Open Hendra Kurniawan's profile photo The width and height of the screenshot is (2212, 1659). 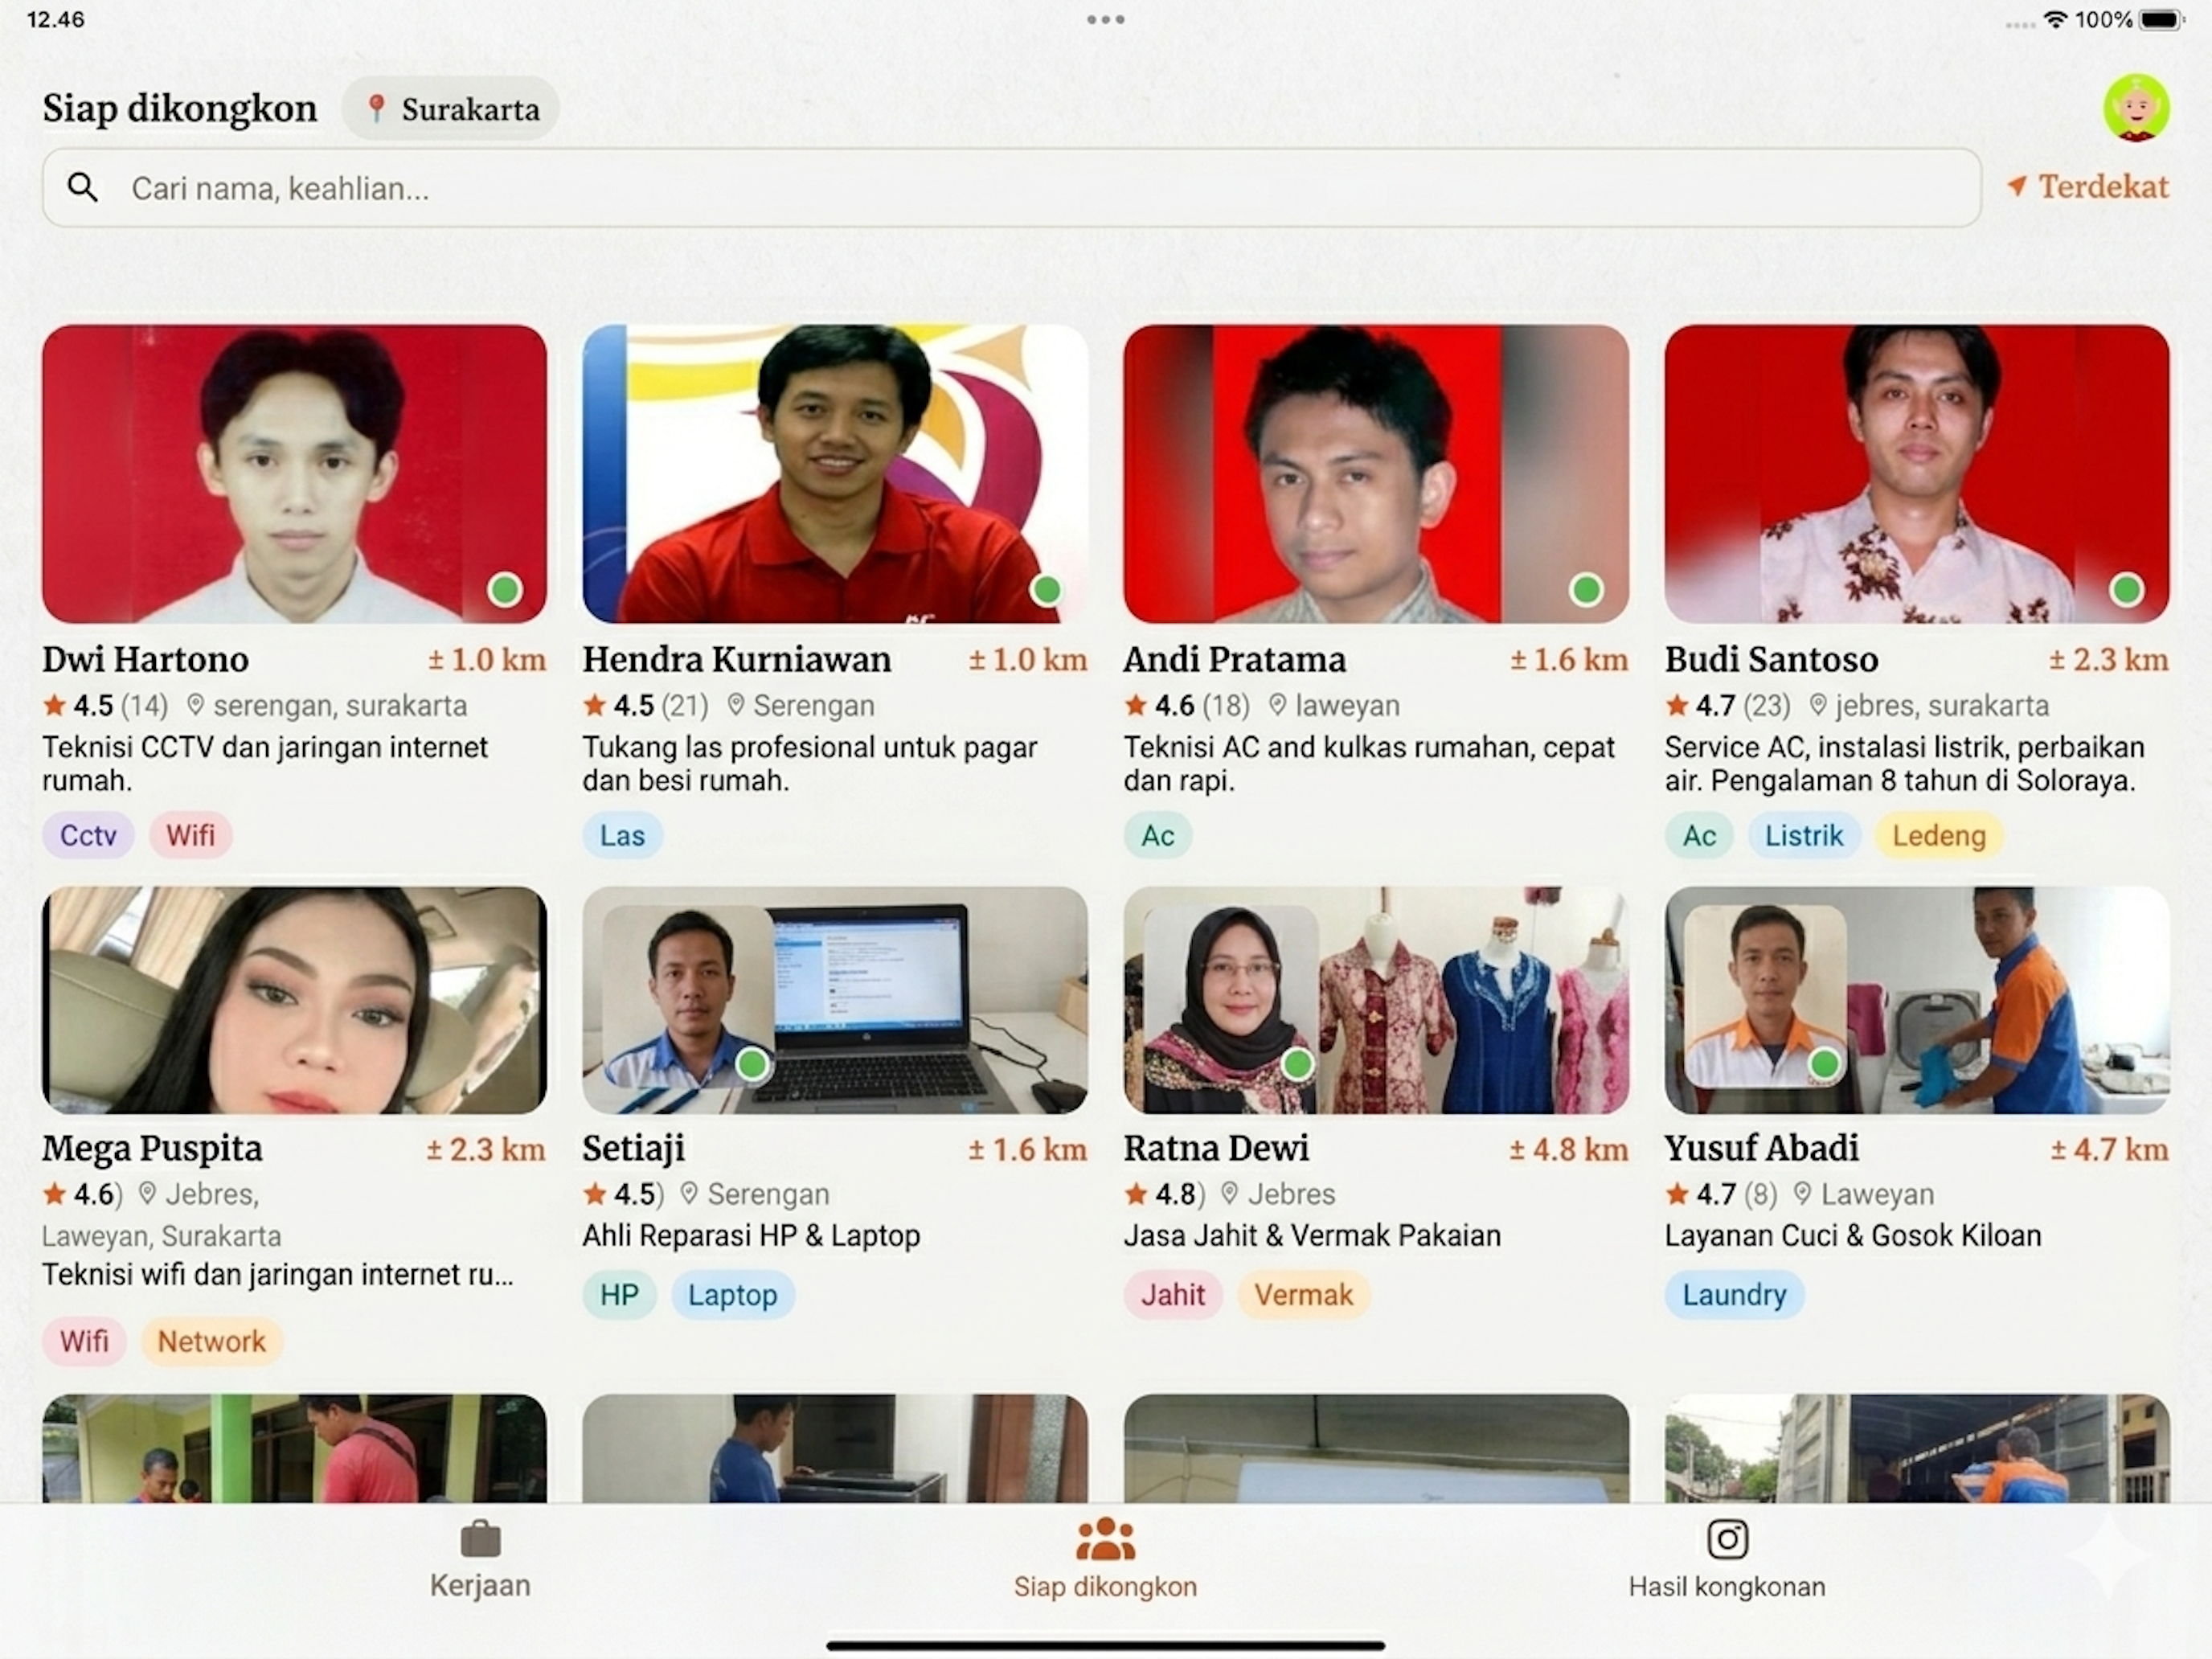[835, 473]
